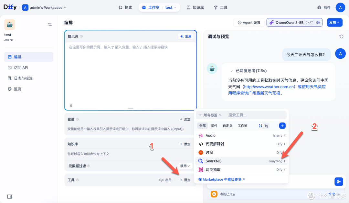
Task: Open the admin's Workspace dropdown
Action: 44,7
